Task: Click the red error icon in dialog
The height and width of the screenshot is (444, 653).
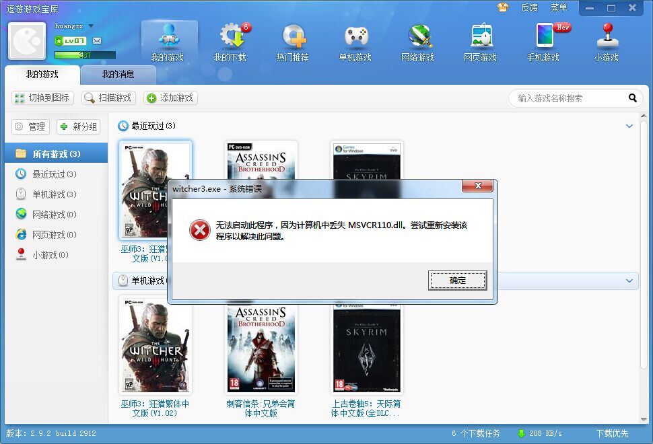Action: (x=200, y=230)
